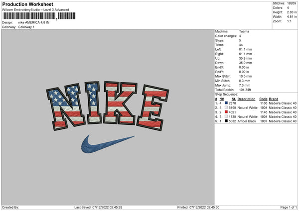Click the Width value 4.81 in
This screenshot has width=299, height=211.
(x=292, y=17)
